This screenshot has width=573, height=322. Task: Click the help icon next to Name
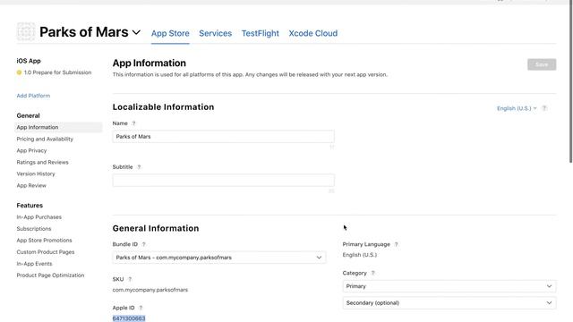click(x=133, y=123)
